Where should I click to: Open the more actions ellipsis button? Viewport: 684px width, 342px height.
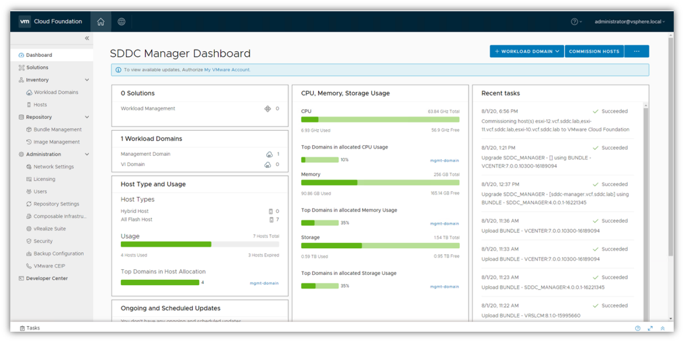tap(637, 51)
